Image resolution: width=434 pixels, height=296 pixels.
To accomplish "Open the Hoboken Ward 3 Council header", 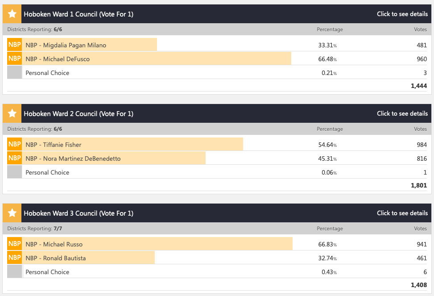I will coord(79,213).
